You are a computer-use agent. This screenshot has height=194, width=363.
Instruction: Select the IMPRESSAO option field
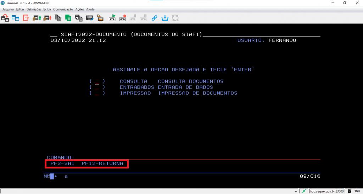click(x=97, y=93)
